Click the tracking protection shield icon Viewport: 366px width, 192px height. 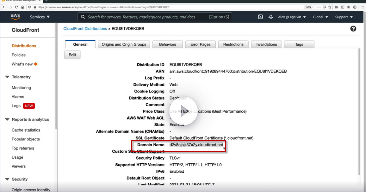30,7
